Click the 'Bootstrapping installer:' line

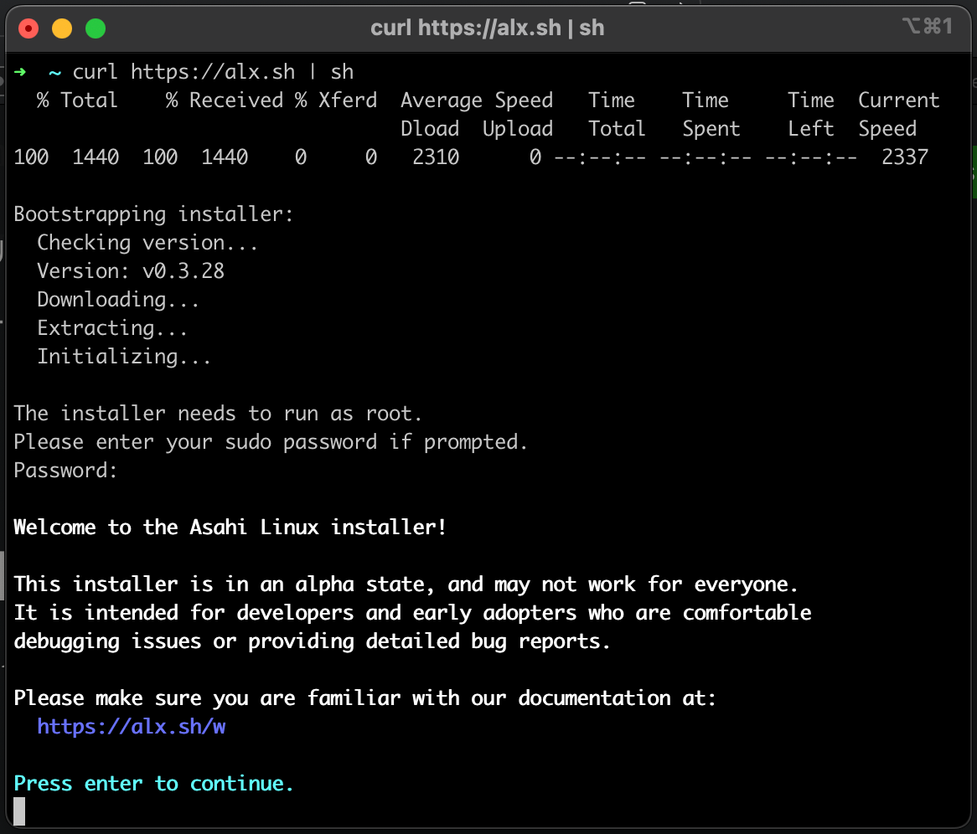[153, 214]
